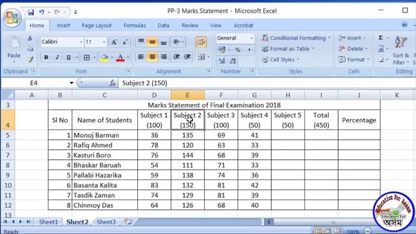Cut selection with scissors icon
Screen dimensions: 416x234
point(30,38)
